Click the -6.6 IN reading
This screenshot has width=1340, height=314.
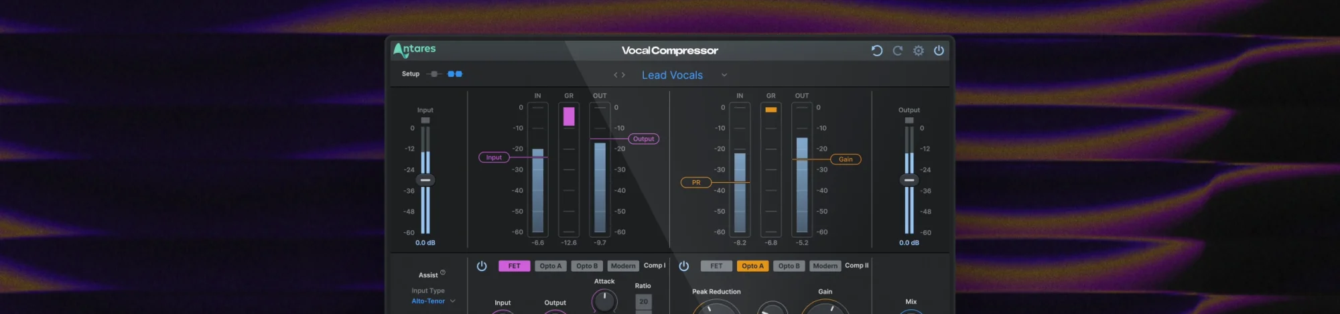tap(538, 243)
